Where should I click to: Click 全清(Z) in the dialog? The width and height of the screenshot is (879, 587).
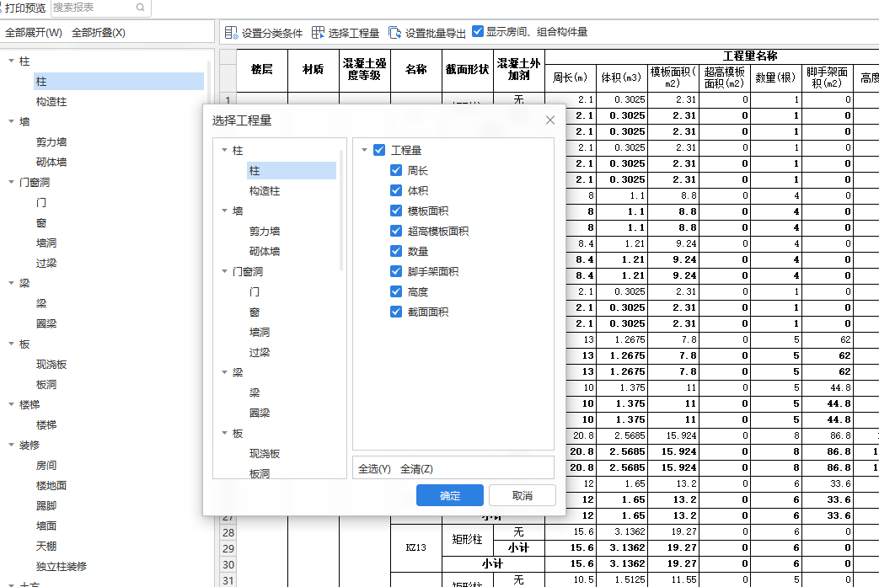(416, 469)
